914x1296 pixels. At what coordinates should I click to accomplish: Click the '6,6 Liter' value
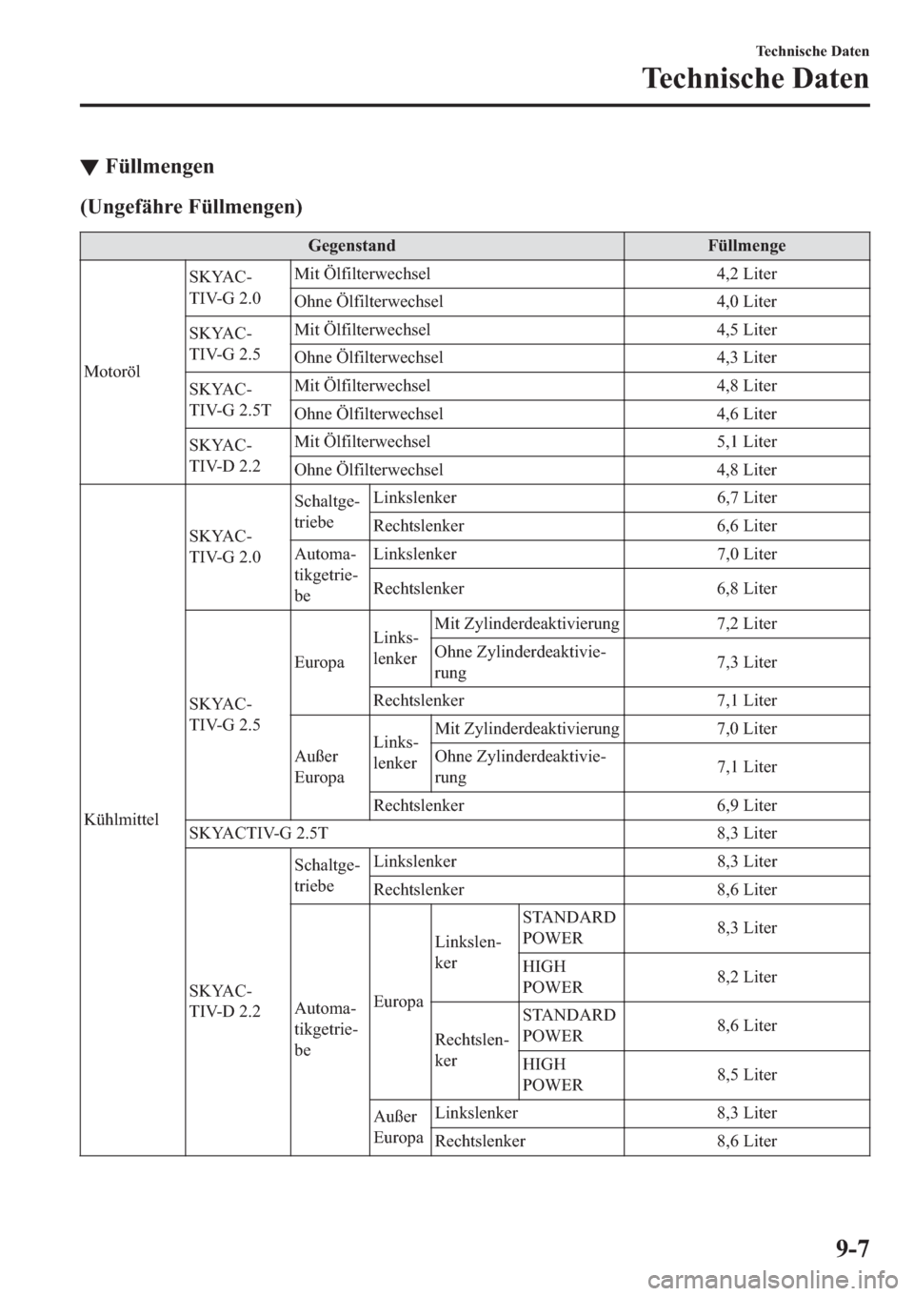click(x=746, y=526)
